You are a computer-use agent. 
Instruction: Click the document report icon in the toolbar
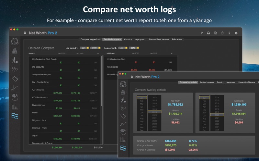click(x=215, y=33)
